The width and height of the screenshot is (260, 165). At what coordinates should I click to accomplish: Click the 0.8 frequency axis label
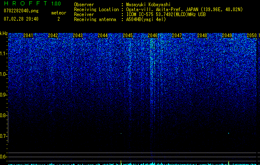coord(3,115)
